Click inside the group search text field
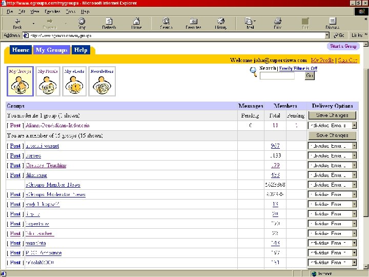This screenshot has width=369, height=277. (277, 75)
